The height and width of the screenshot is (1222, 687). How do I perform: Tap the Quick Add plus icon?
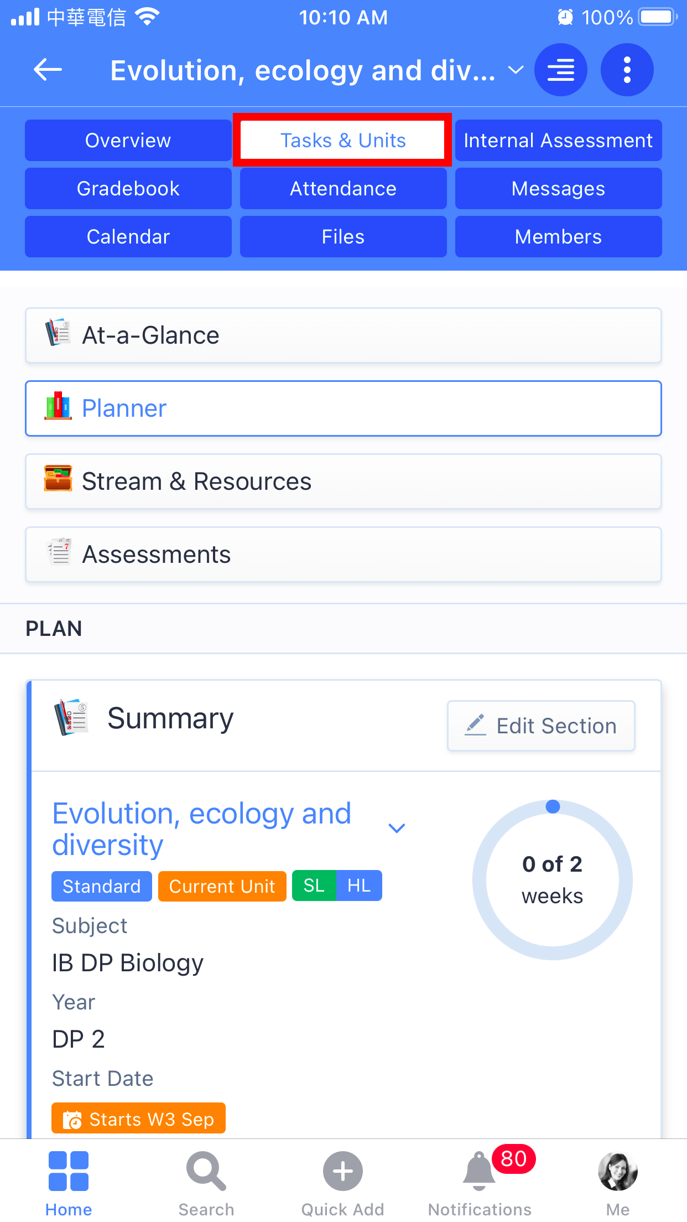tap(343, 1171)
